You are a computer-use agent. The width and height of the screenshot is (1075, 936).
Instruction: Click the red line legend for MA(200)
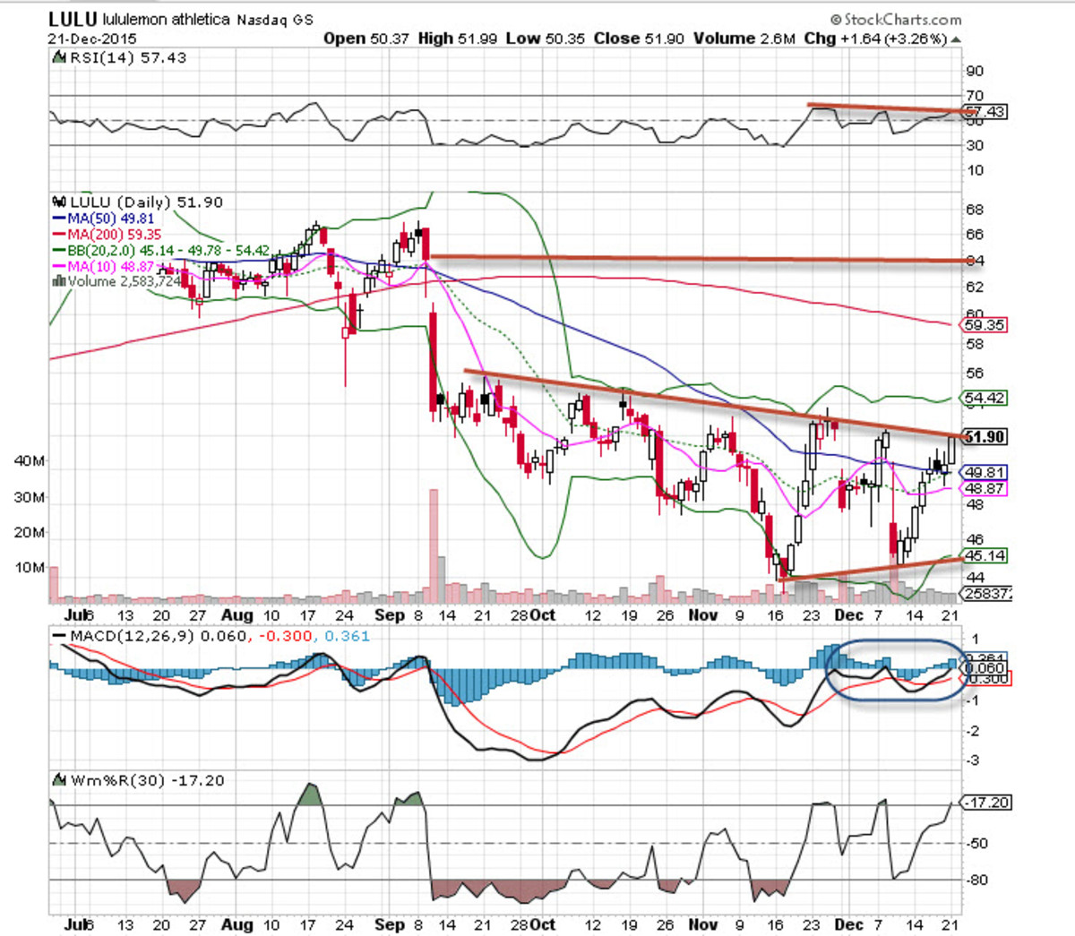tap(59, 235)
